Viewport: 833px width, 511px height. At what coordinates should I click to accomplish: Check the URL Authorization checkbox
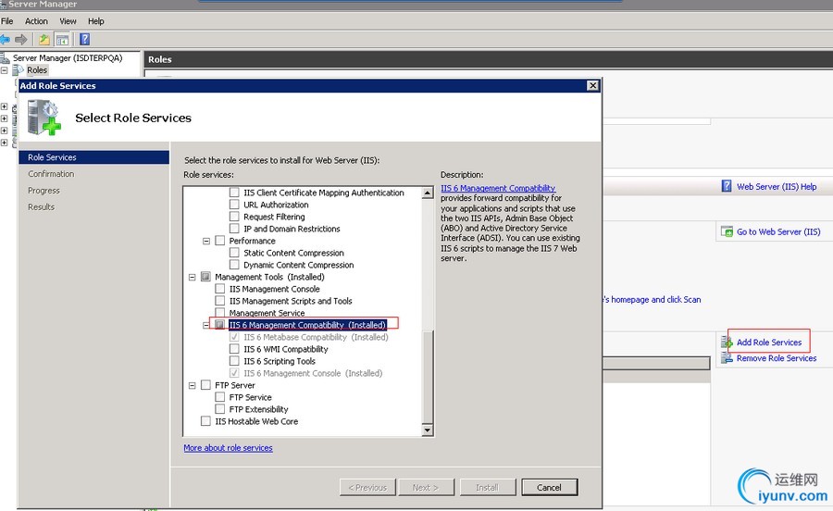234,205
